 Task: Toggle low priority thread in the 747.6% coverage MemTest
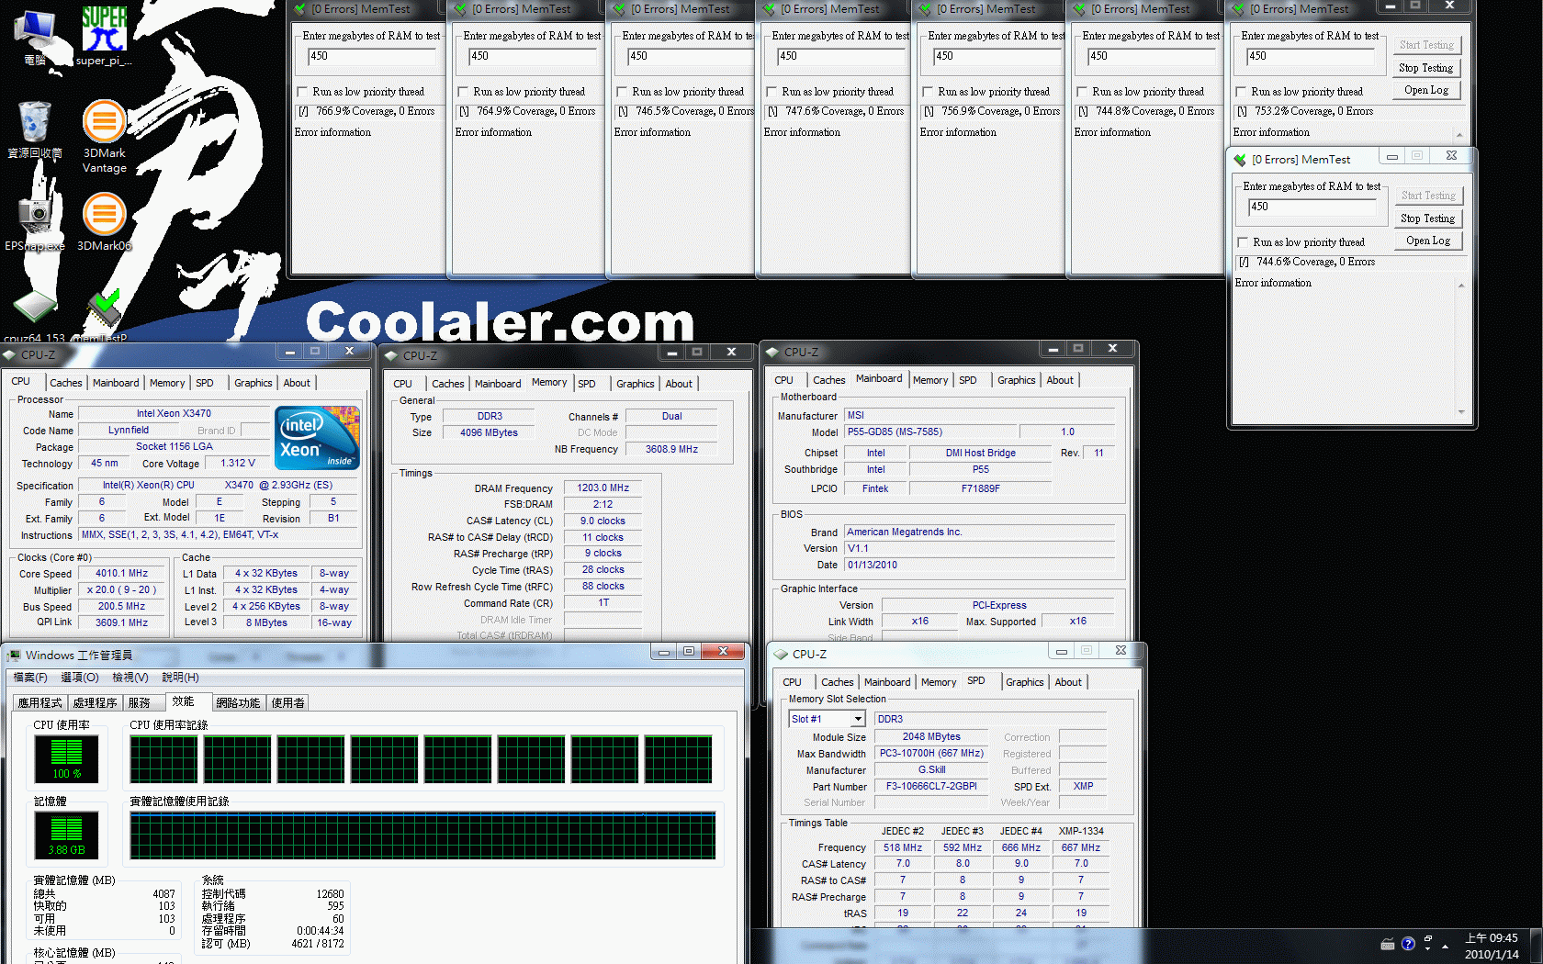click(x=771, y=92)
